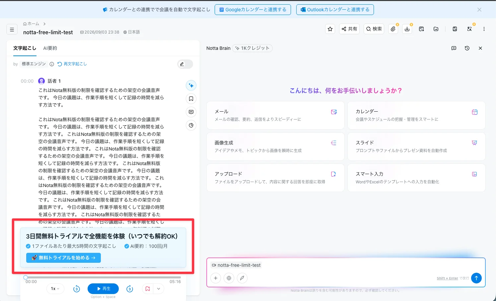The image size is (496, 301).
Task: Open the hamburger sidebar menu
Action: pos(12,29)
